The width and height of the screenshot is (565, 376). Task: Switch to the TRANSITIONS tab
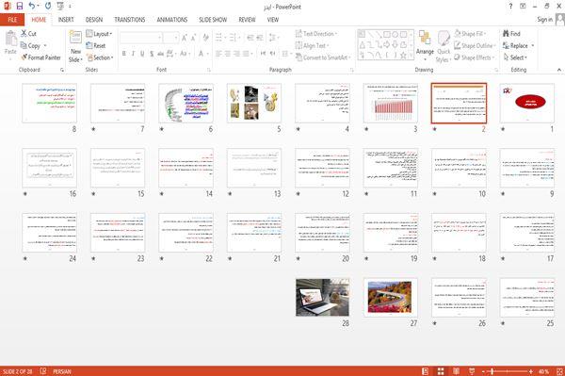129,20
